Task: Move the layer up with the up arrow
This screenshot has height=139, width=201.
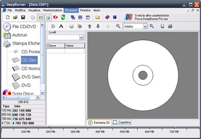Action: click(90, 26)
